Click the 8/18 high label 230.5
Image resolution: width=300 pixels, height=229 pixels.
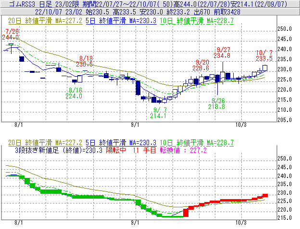pyautogui.click(x=84, y=64)
